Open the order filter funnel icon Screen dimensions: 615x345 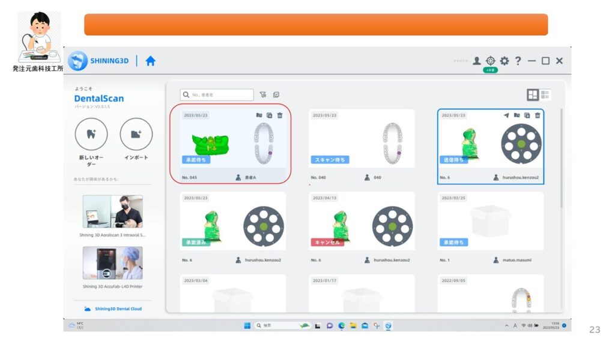pyautogui.click(x=263, y=95)
